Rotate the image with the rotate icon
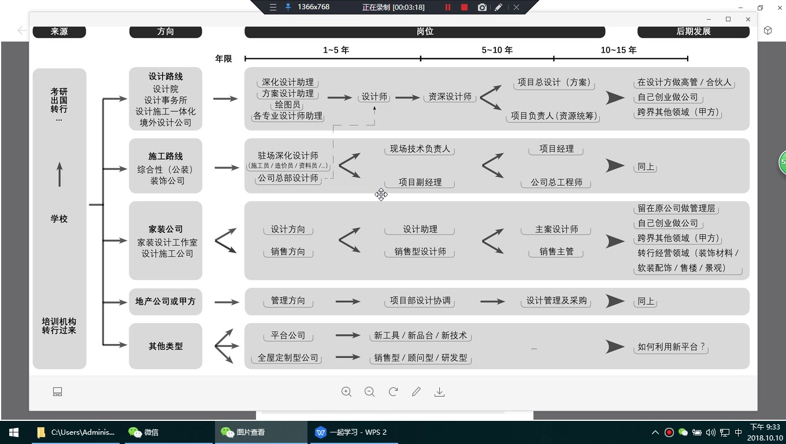 click(393, 392)
